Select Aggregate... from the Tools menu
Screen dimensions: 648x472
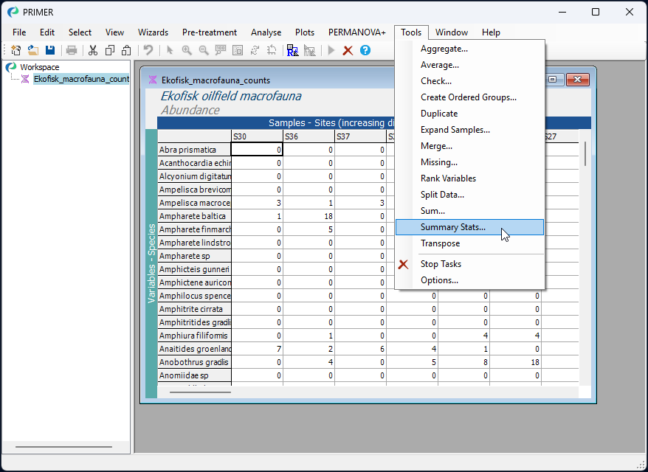tap(444, 49)
